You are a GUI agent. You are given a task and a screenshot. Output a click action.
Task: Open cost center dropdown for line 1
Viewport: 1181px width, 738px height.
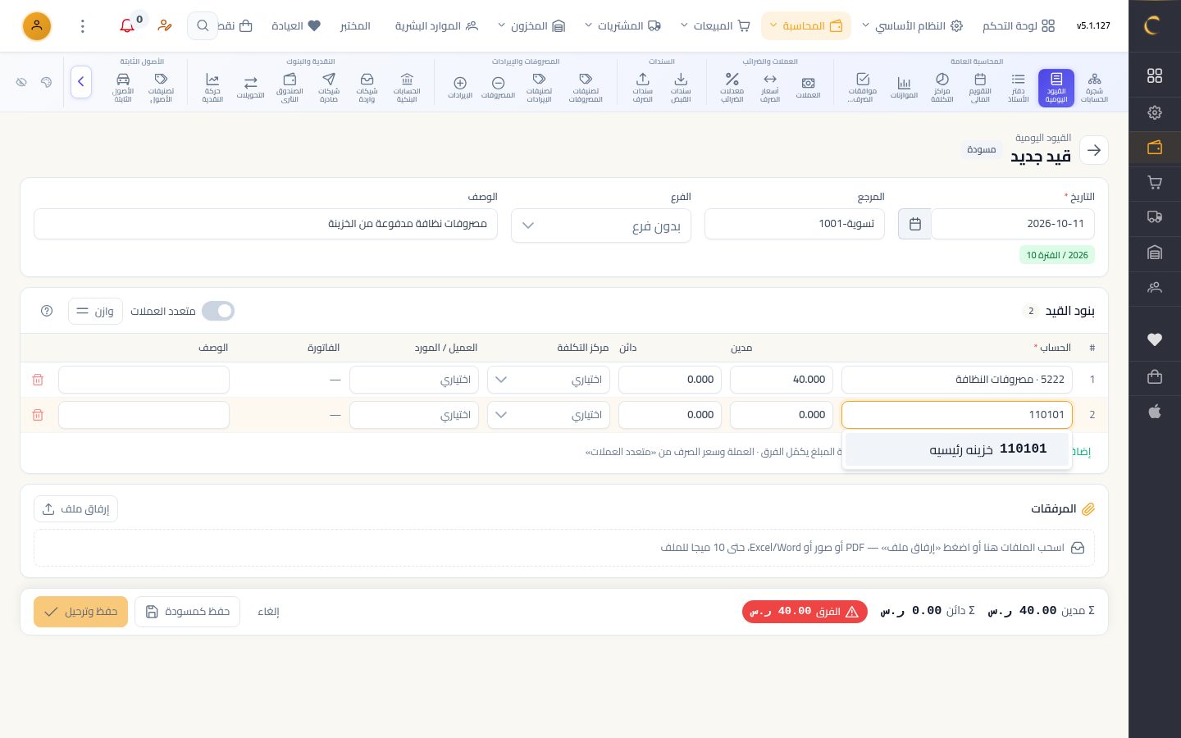coord(548,380)
